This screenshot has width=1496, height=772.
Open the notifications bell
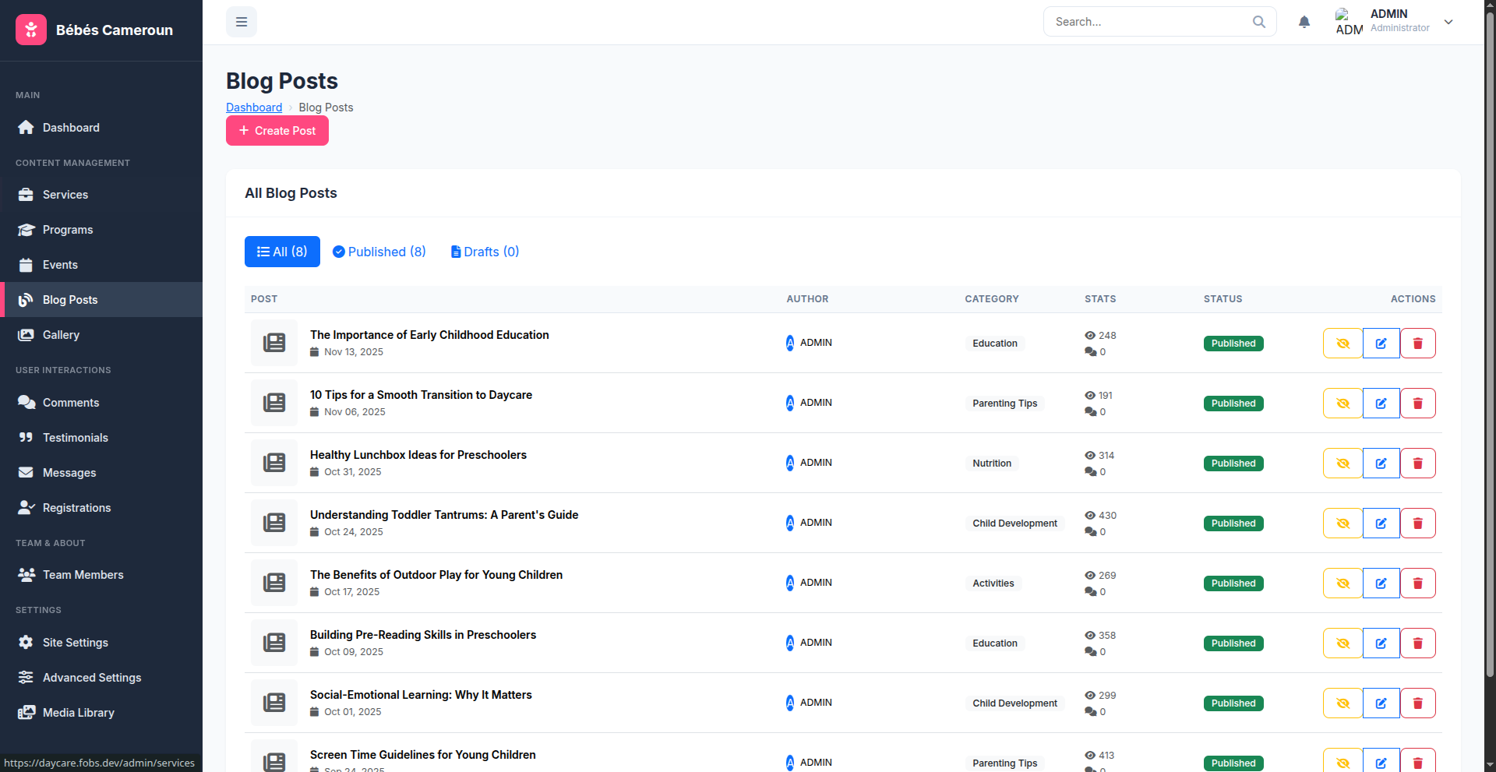tap(1304, 22)
